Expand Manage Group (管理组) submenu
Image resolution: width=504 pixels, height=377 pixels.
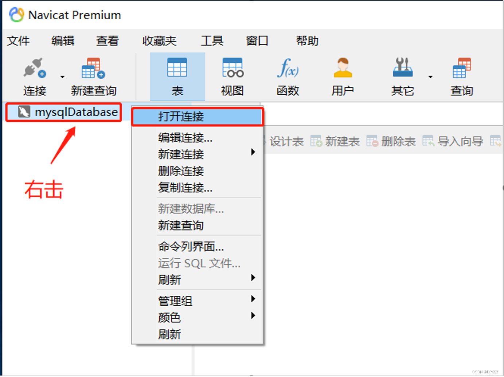197,301
